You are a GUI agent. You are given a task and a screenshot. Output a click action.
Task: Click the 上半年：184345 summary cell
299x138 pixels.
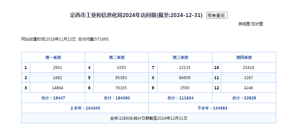tap(85, 108)
